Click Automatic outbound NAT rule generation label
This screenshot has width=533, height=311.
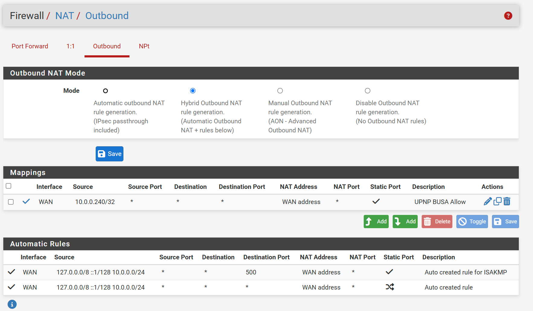point(129,116)
